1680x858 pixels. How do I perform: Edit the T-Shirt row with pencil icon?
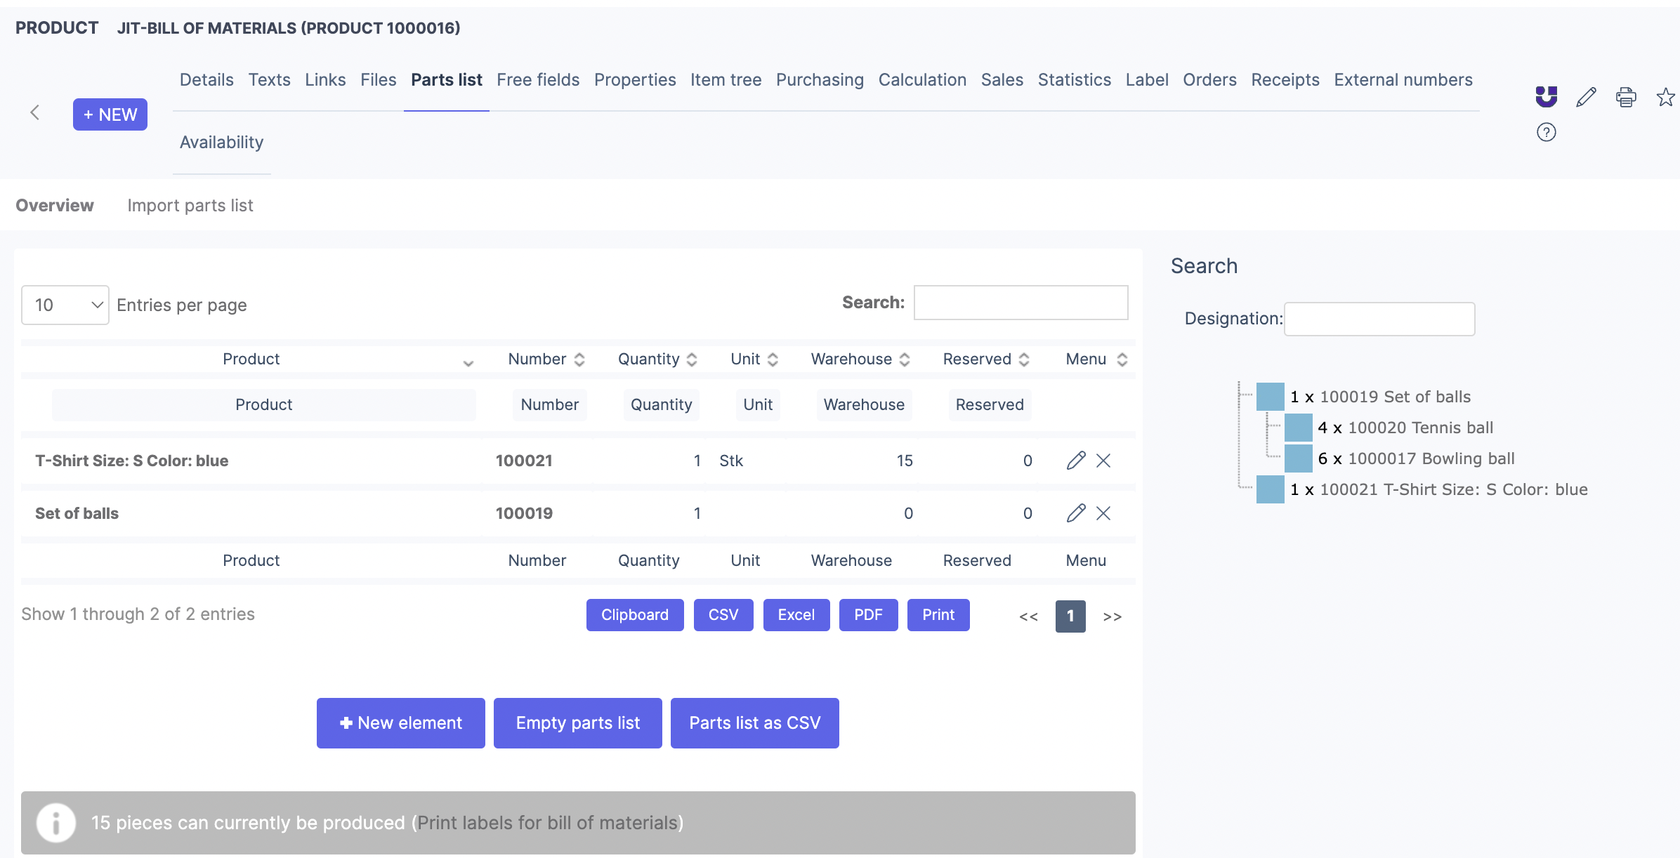coord(1075,461)
